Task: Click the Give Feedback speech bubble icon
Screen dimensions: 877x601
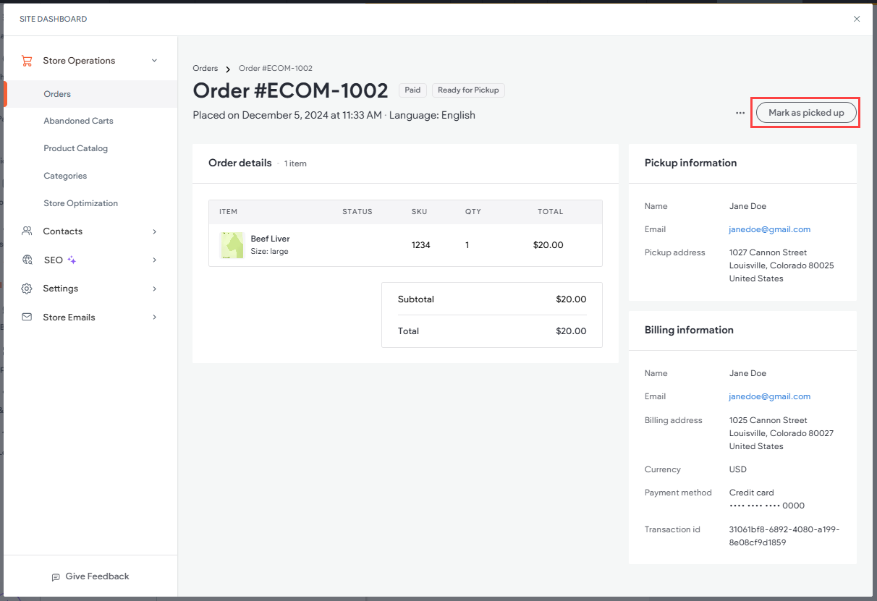Action: [56, 576]
